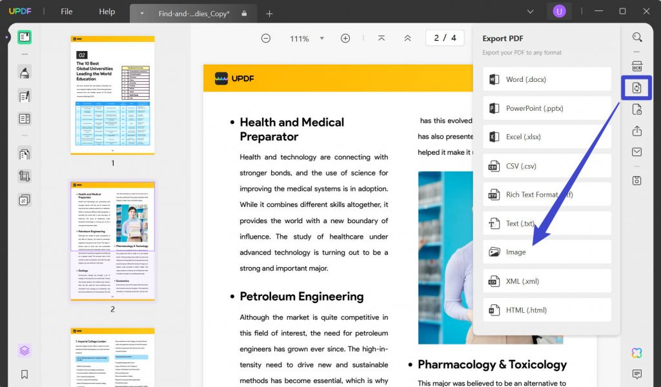The image size is (661, 387).
Task: Open the Organize Pages tool
Action: 23,118
